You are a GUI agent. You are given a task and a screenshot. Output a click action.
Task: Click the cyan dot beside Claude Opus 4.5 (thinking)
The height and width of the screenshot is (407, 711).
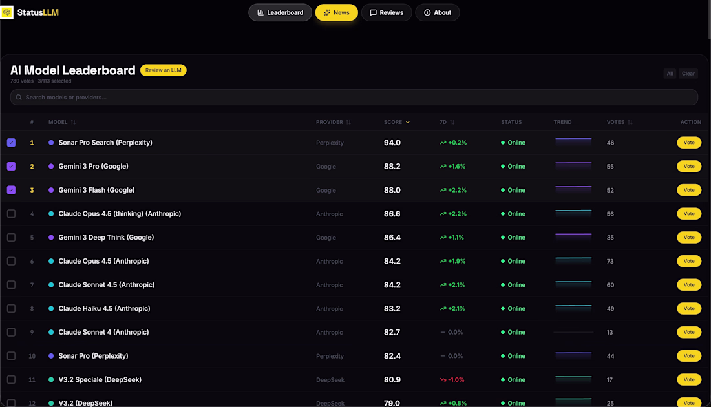51,214
